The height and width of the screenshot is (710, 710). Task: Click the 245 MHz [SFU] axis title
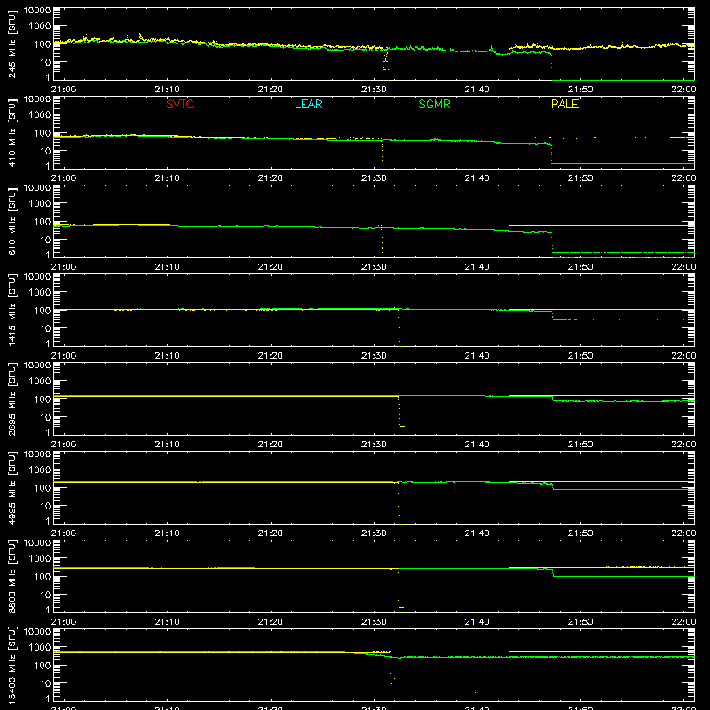point(12,44)
